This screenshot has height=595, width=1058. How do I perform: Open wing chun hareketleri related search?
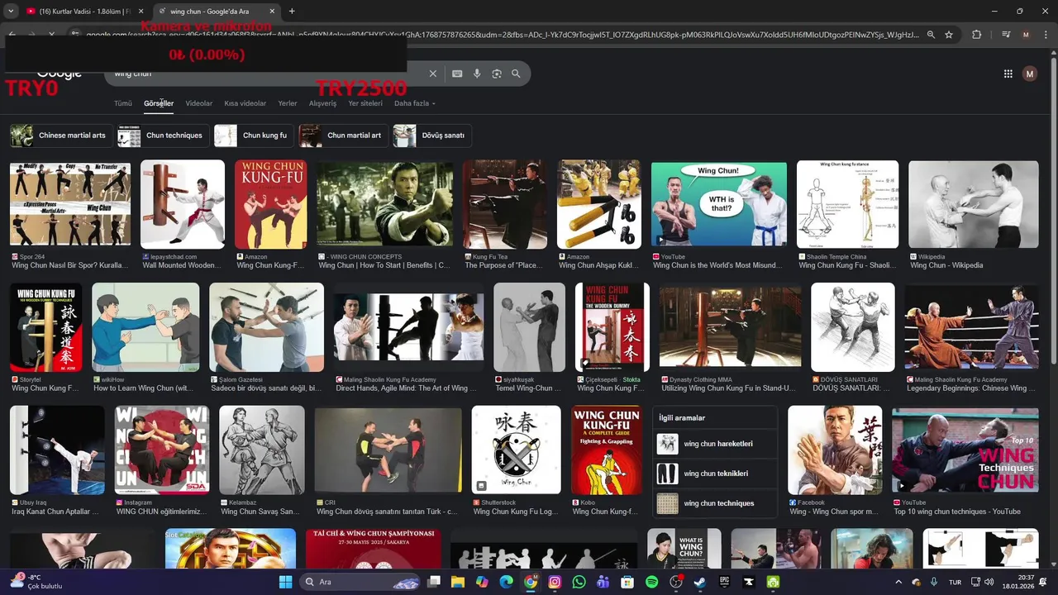pyautogui.click(x=715, y=444)
